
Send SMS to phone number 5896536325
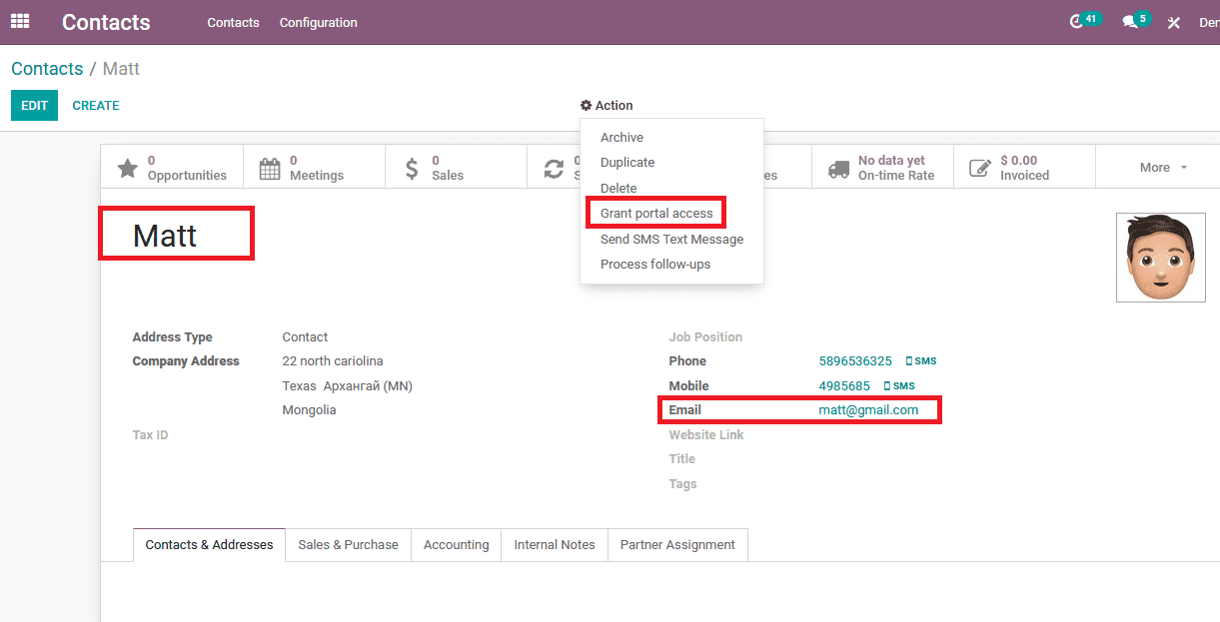pos(921,361)
